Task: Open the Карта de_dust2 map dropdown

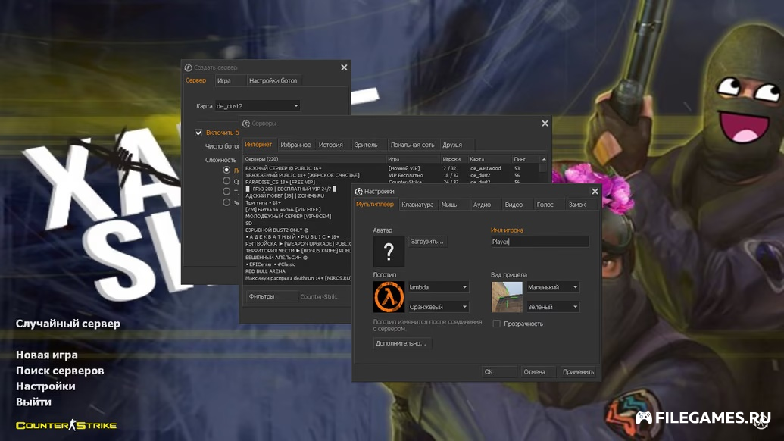Action: (258, 106)
